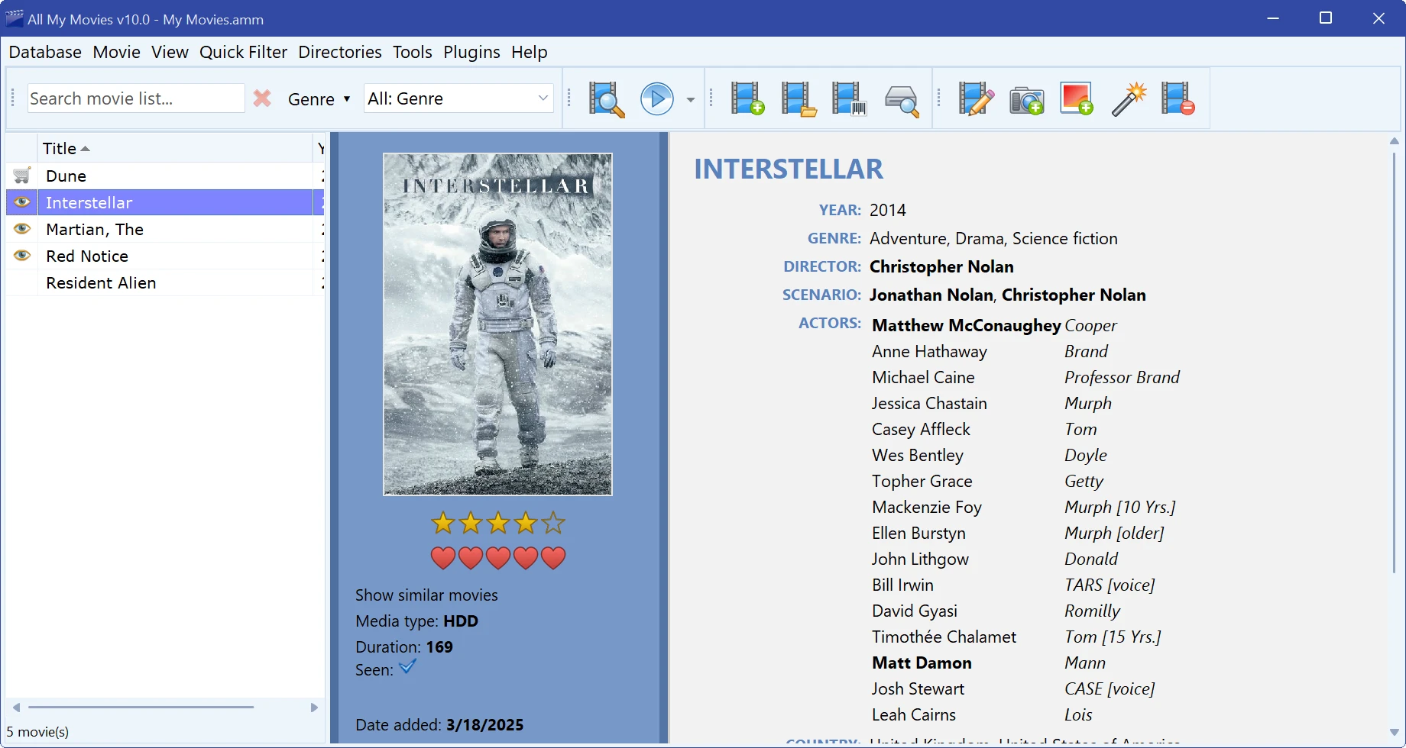Viewport: 1406px width, 748px height.
Task: Sort list by Title column header
Action: coord(175,148)
